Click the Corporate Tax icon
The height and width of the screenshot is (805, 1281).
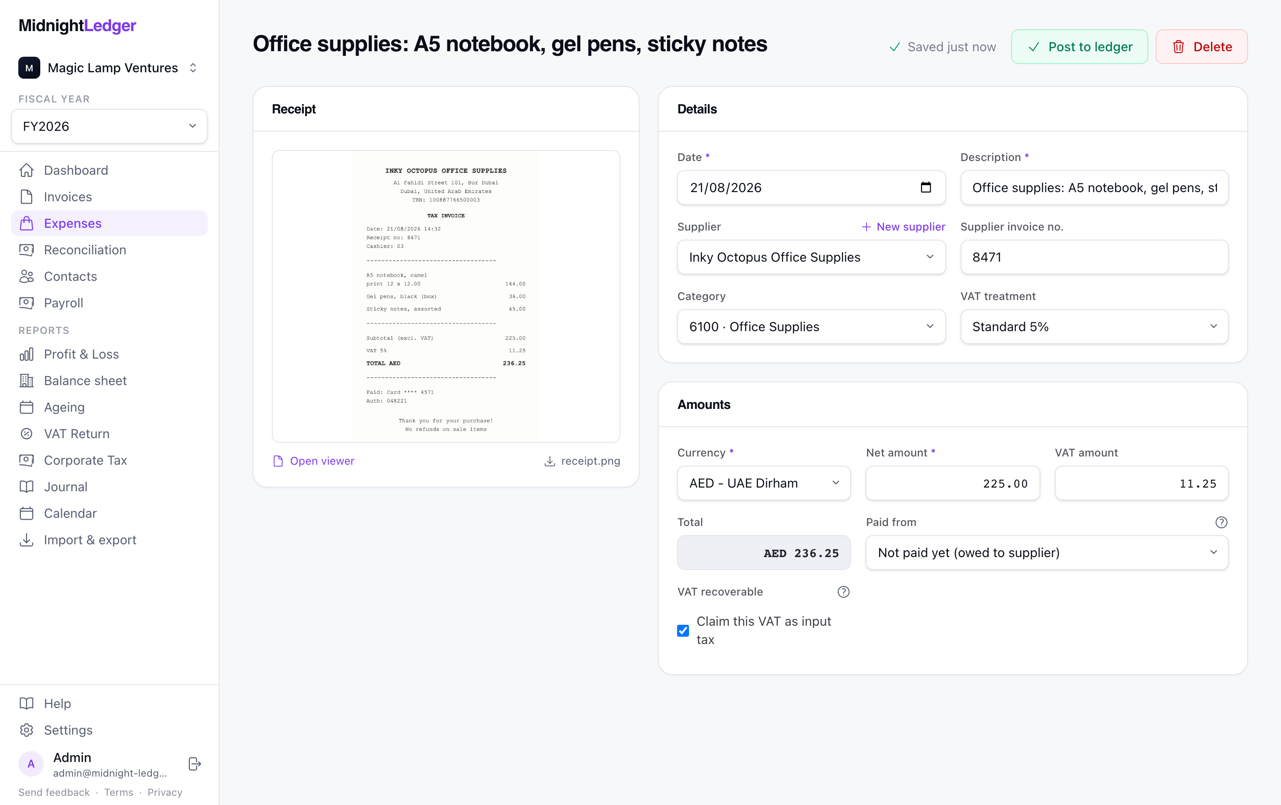click(27, 461)
